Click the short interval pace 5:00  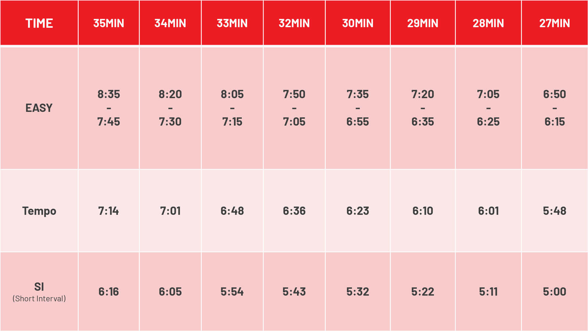tap(555, 292)
